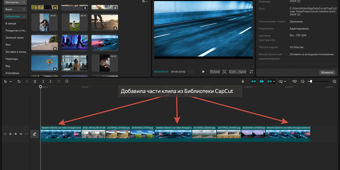This screenshot has height=170, width=340.
Task: Click the trash Delete icon in timeline toolbar
Action: point(59,82)
